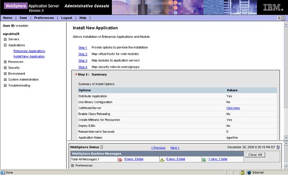Click the 'egrukha25' node name
Viewport: 288px width, 175px height.
click(11, 34)
